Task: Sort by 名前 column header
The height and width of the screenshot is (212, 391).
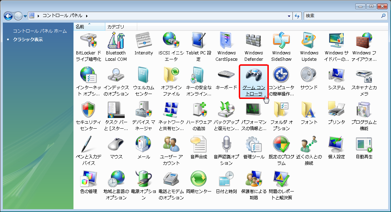Action: pyautogui.click(x=89, y=26)
